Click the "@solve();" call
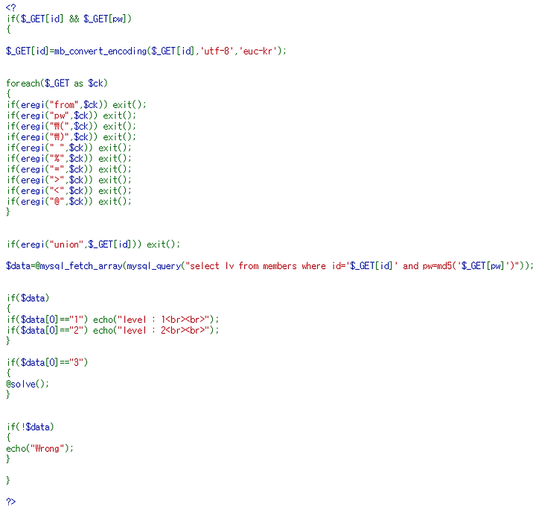This screenshot has width=536, height=509. coord(28,384)
